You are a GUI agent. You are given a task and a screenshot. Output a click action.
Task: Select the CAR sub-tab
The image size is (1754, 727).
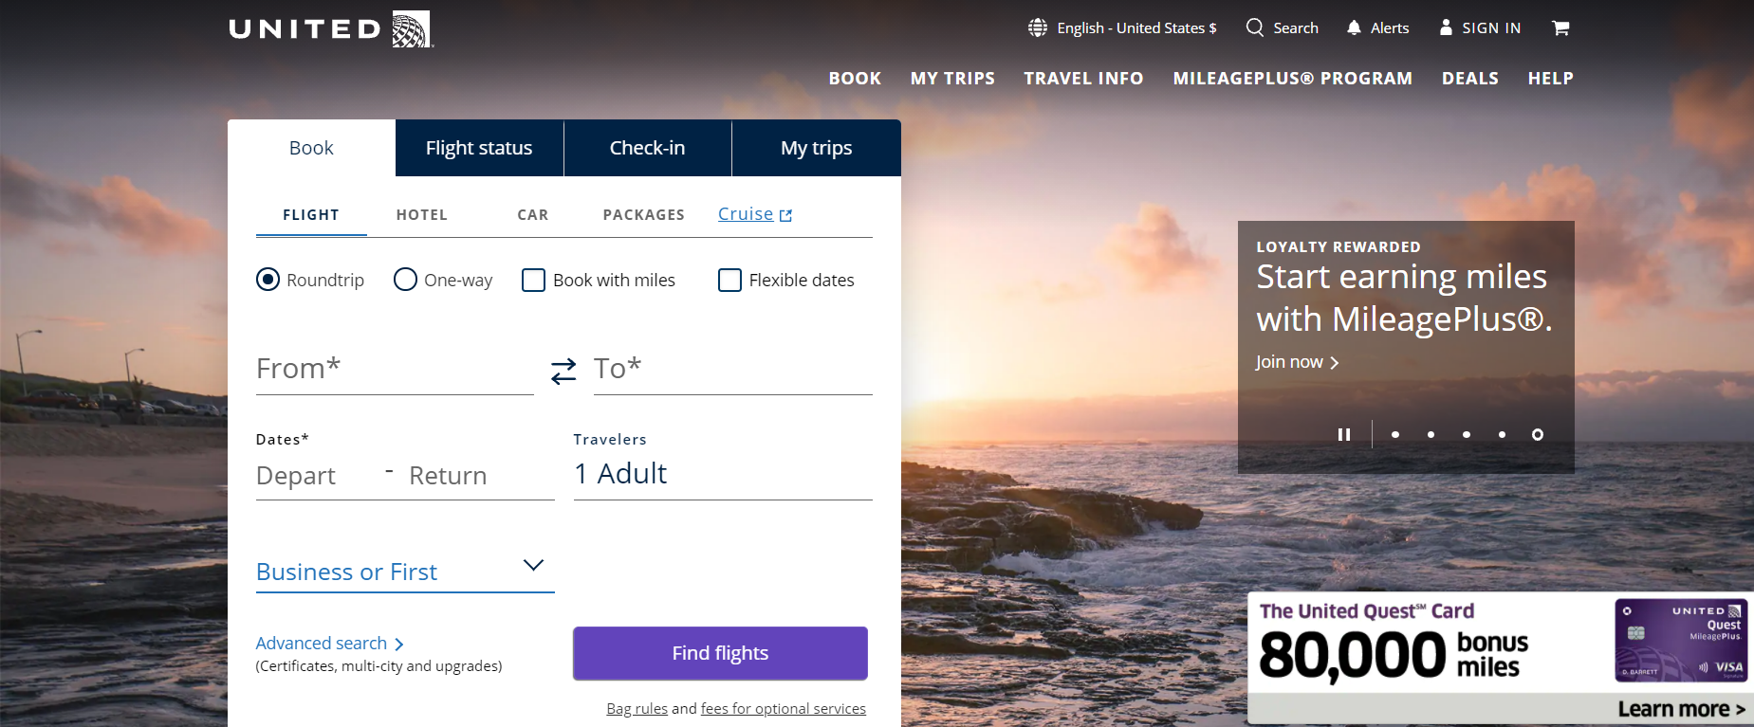(533, 215)
